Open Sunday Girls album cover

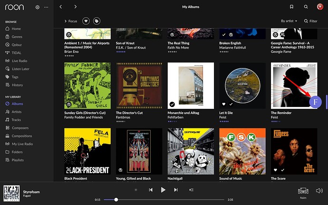[87, 86]
